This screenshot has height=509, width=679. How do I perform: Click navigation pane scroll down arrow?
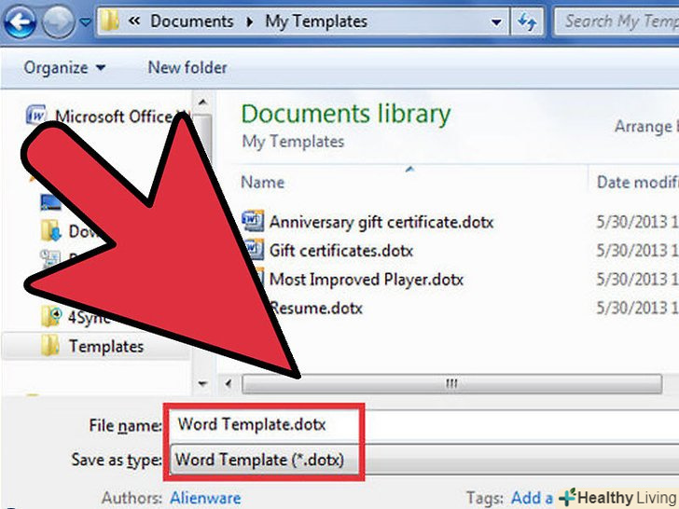tap(202, 383)
